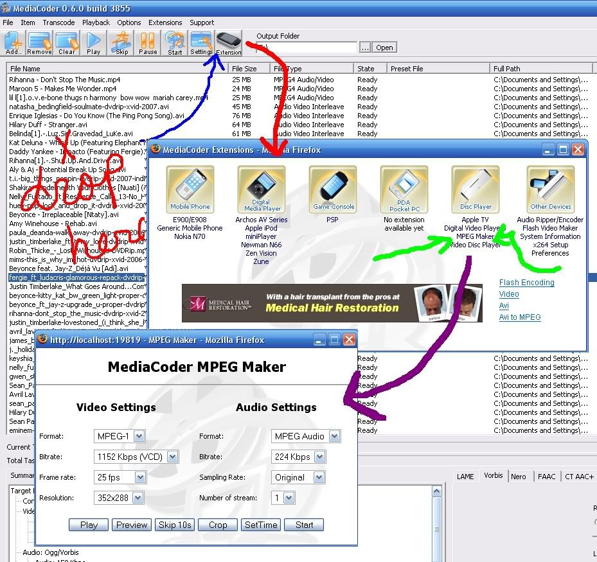
Task: Expand the audio Format dropdown (MPEG Audio)
Action: 334,436
